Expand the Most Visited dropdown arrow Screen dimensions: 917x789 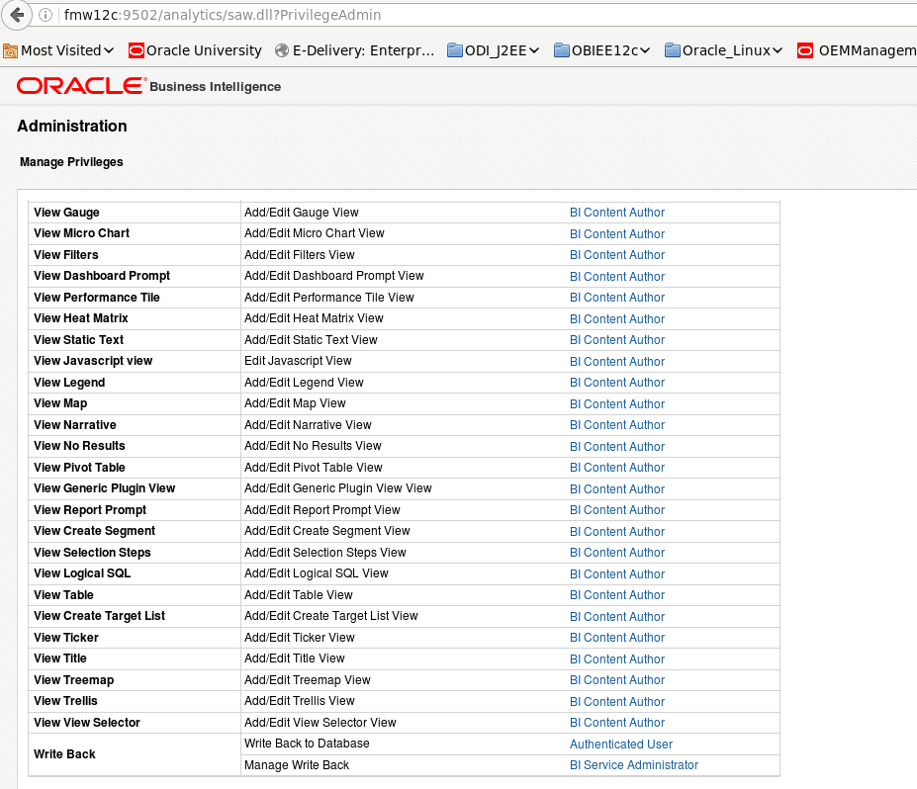point(109,50)
